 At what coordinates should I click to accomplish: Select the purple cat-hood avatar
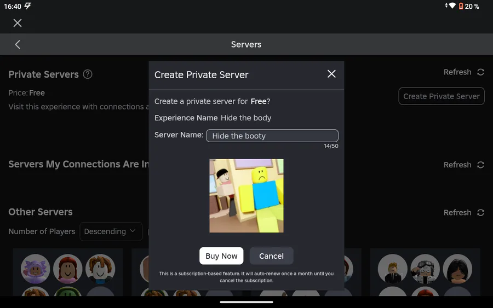coord(35,269)
